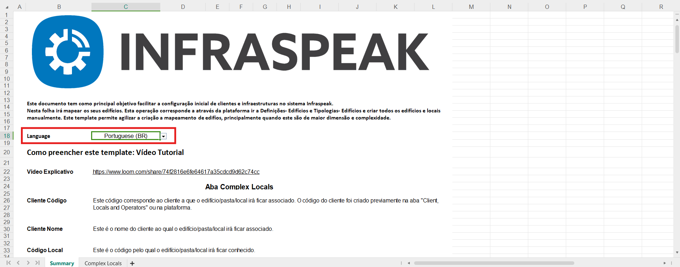Click the horizontal scrollbar thumb
Viewport: 680px width, 267px height.
(x=494, y=263)
